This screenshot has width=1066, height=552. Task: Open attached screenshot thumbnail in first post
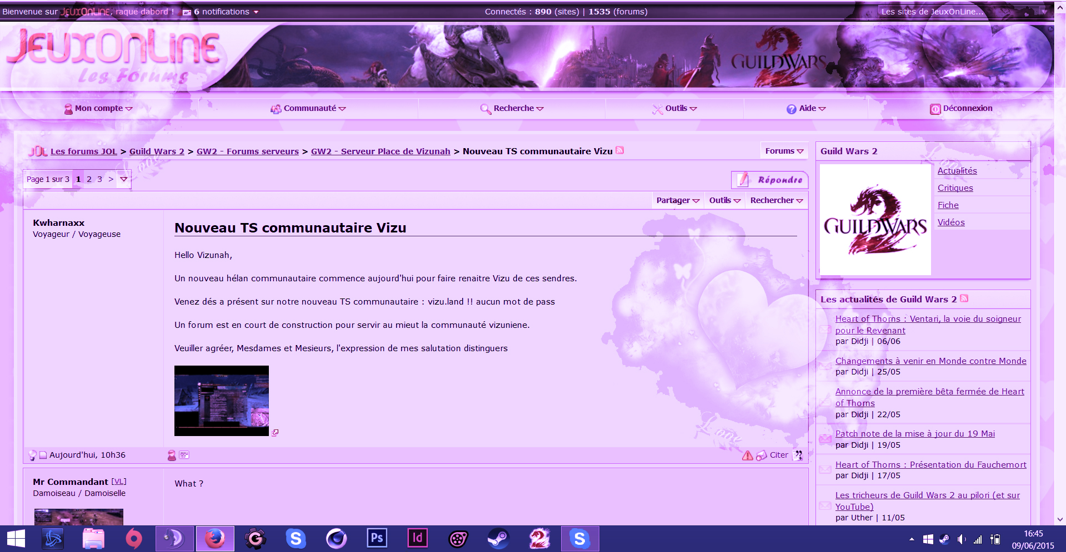pyautogui.click(x=222, y=401)
